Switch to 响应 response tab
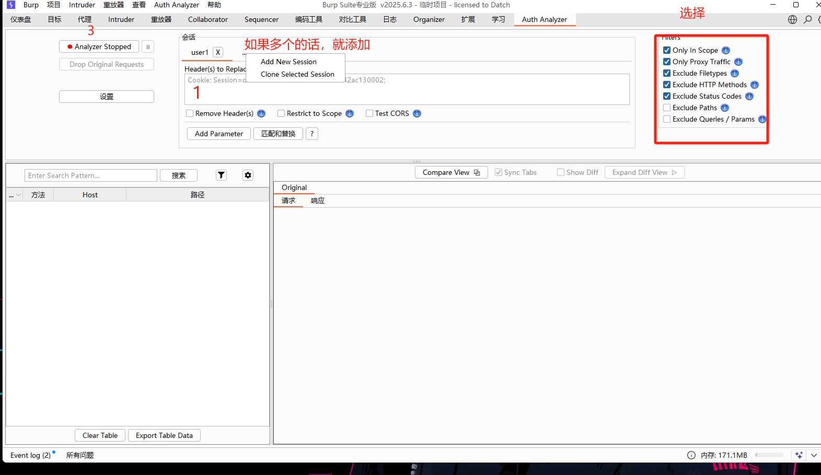The width and height of the screenshot is (821, 475). click(318, 200)
